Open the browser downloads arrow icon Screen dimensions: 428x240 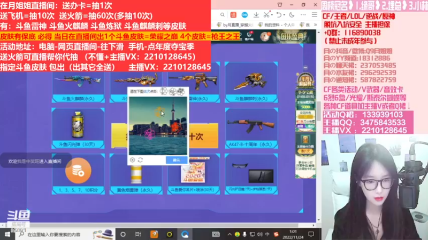(x=256, y=15)
